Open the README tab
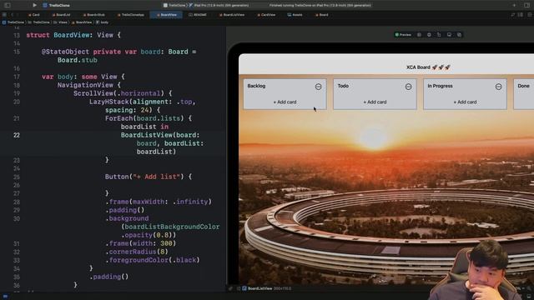Screen dimensions: 534x300 point(198,15)
